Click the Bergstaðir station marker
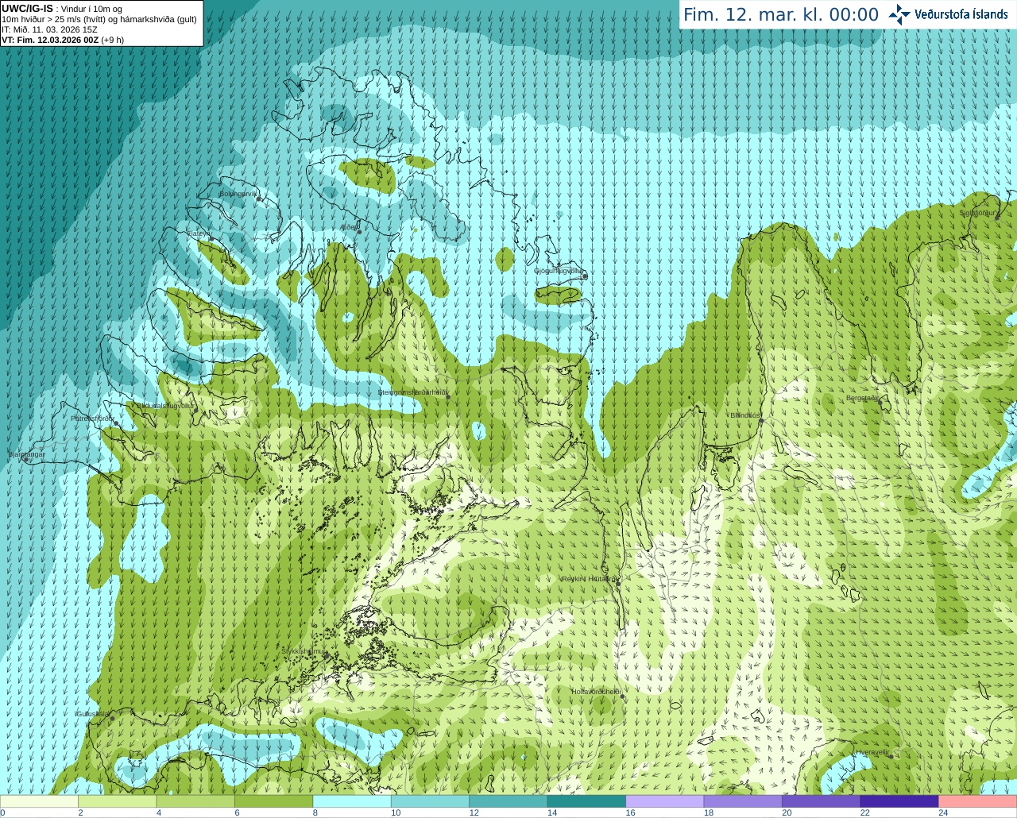This screenshot has width=1017, height=818. pyautogui.click(x=880, y=402)
